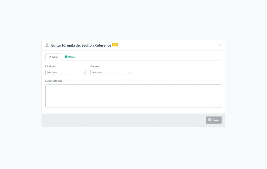This screenshot has height=169, width=267.
Task: Click the 'Section Reference =' label
Action: (x=54, y=81)
